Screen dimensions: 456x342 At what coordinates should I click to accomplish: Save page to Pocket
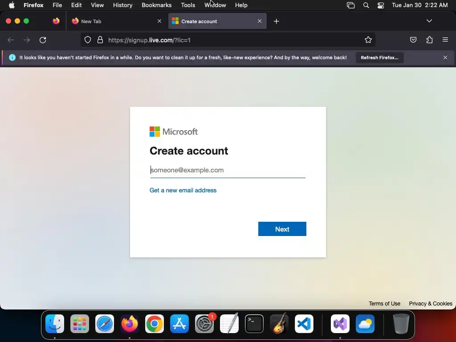click(x=413, y=40)
